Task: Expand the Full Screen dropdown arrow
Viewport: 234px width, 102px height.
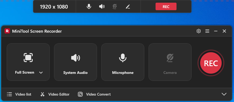Action: pos(41,73)
